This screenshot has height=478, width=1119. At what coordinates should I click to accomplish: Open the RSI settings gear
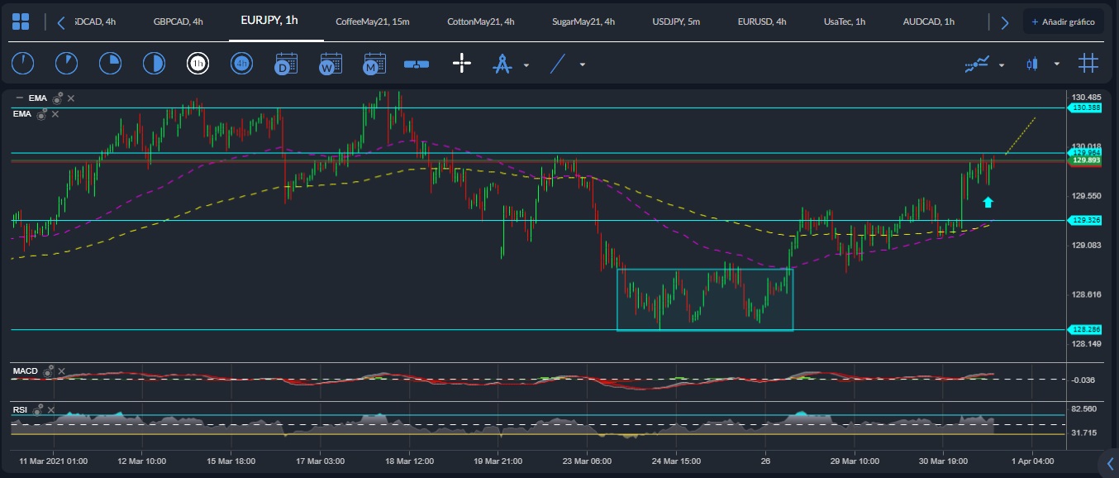tap(39, 409)
